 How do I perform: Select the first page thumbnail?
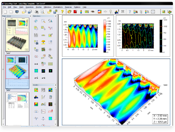(x=17, y=35)
